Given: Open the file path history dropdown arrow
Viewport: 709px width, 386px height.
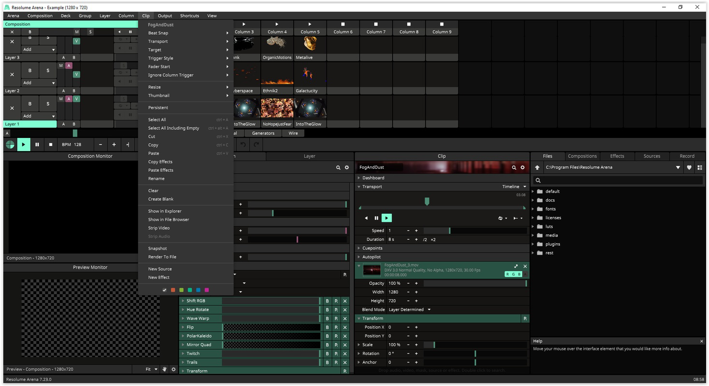Looking at the screenshot, I should click(678, 167).
